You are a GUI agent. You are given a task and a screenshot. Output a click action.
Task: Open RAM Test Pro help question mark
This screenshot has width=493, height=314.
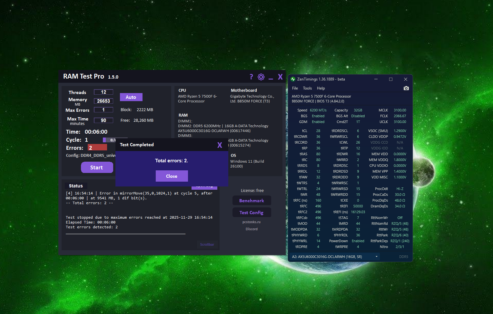pyautogui.click(x=251, y=77)
